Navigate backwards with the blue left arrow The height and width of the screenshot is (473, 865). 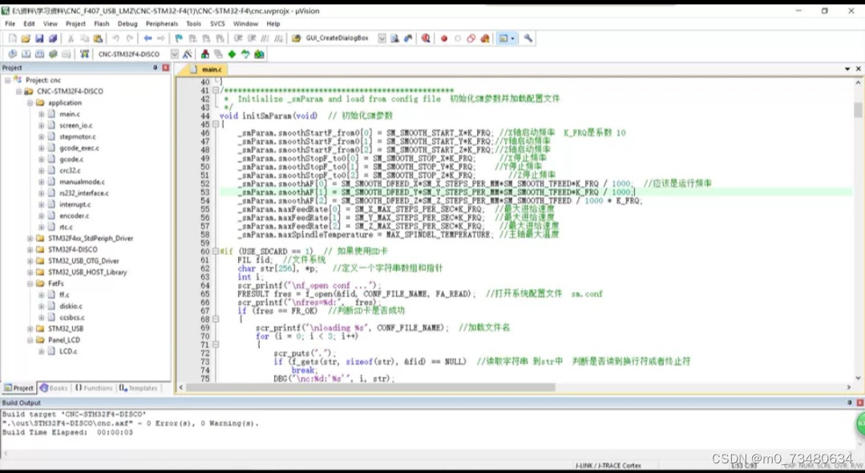click(148, 38)
